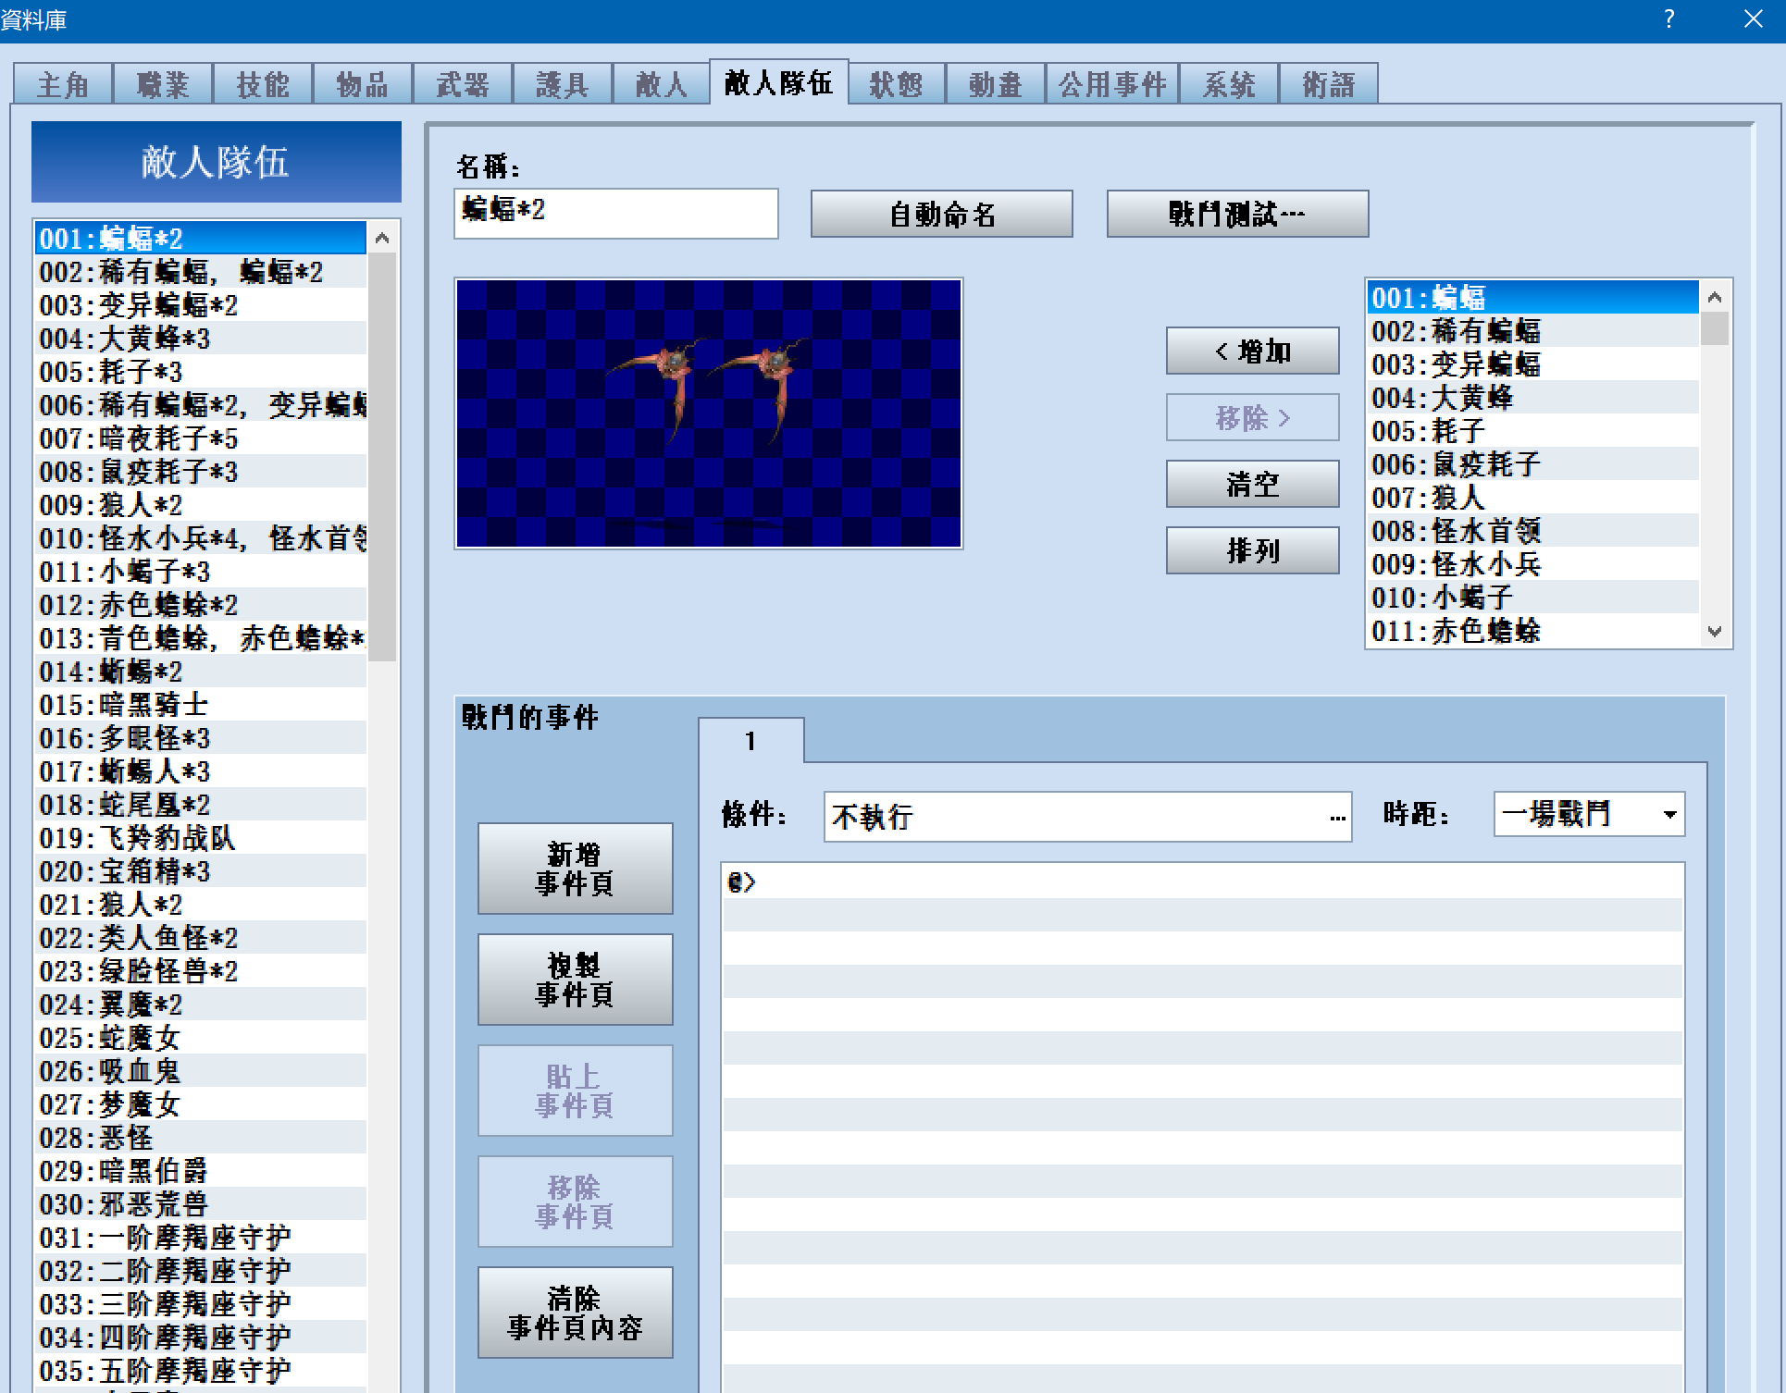Viewport: 1786px width, 1393px height.
Task: Go to the 公用事件 tab
Action: tap(1112, 85)
